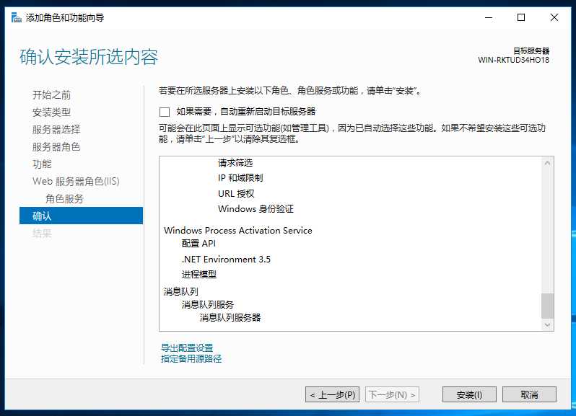Viewport: 576px width, 416px height.
Task: Select the 配置 API entry
Action: coord(198,244)
